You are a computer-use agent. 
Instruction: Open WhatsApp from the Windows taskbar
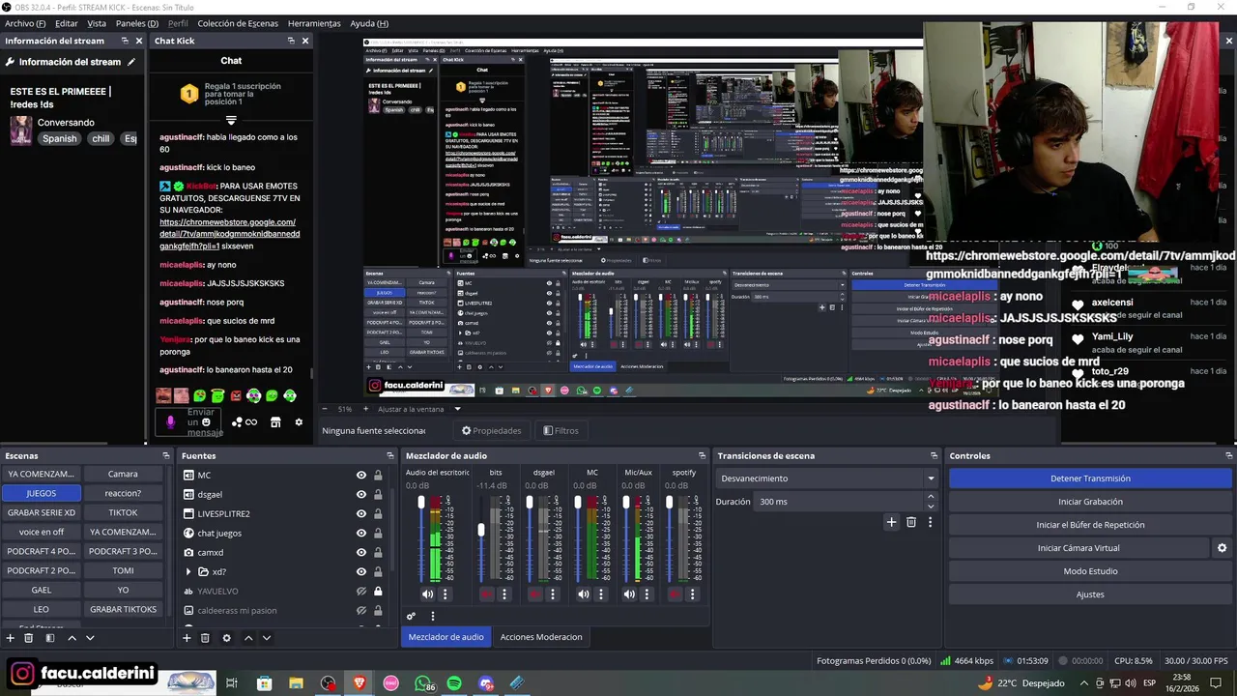(423, 683)
